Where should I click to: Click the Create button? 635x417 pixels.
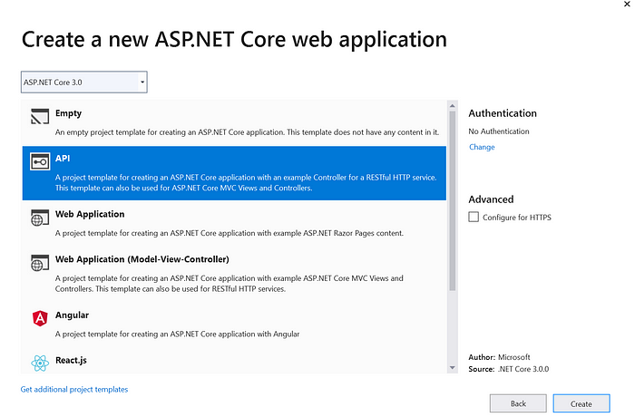point(581,403)
